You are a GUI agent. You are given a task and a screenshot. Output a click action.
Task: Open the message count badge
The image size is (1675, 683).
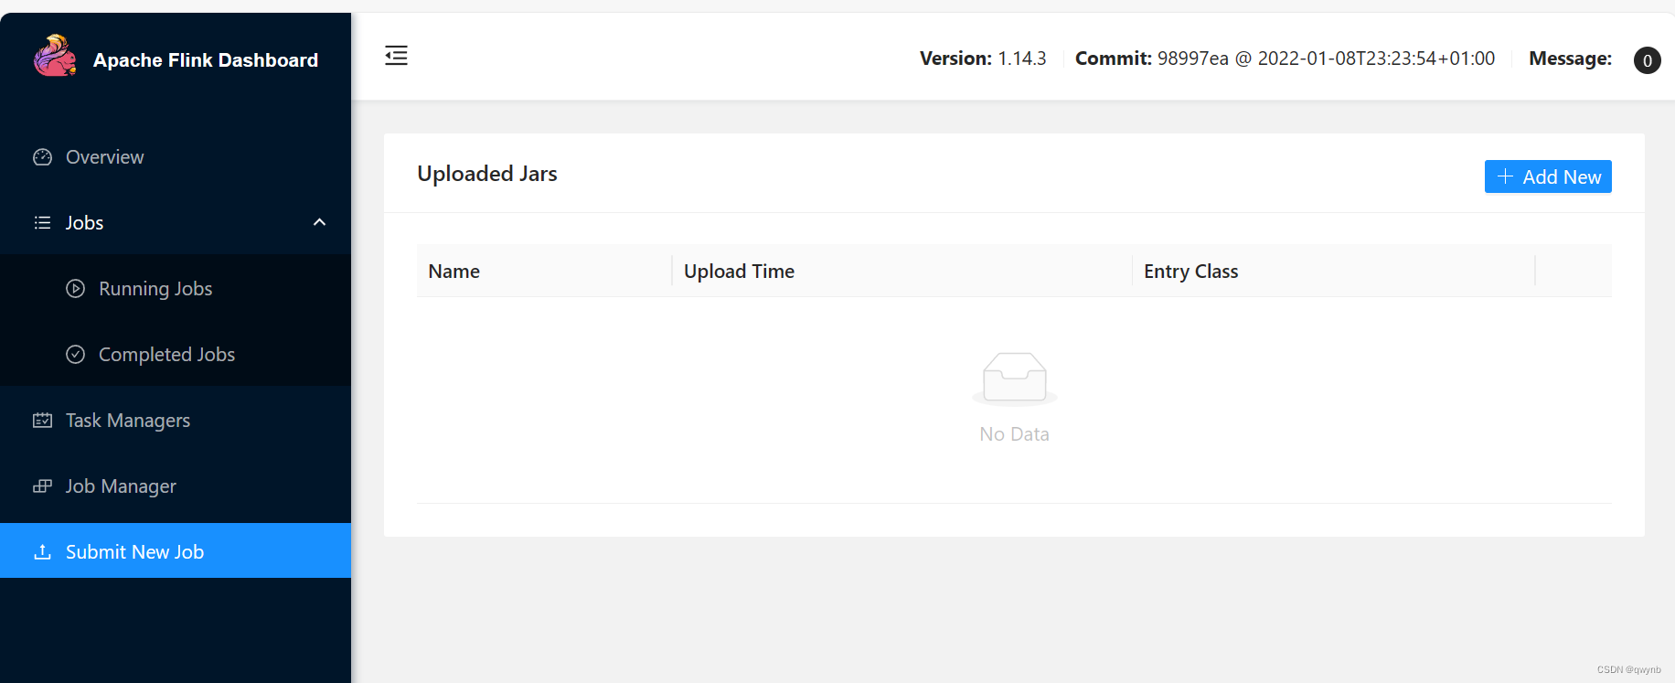[1648, 60]
